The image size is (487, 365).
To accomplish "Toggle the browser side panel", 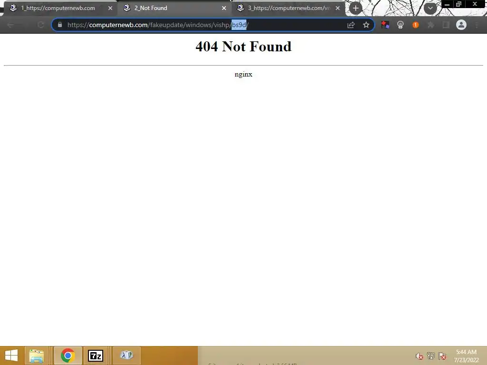I will [446, 25].
